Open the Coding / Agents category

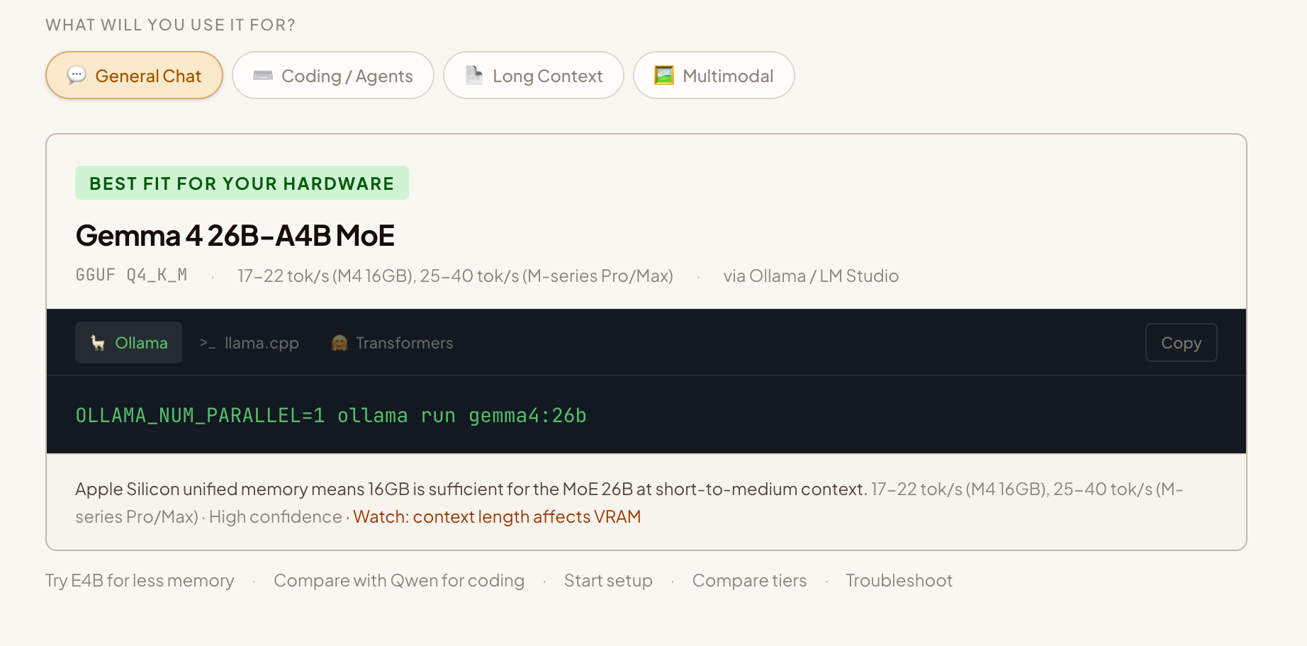[332, 75]
